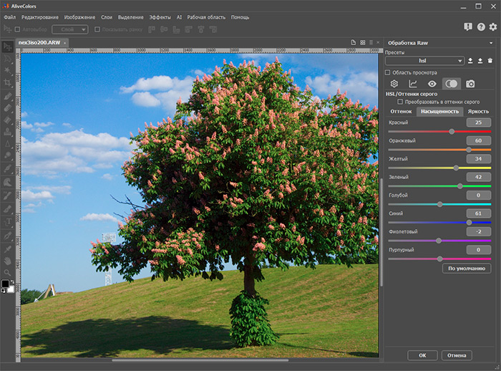Load a preset with upload arrow icon
Screen dimensions: 501x371
click(480, 61)
